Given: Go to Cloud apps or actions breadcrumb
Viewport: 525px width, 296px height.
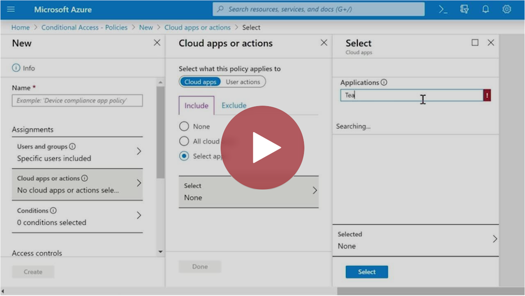Looking at the screenshot, I should (x=198, y=27).
